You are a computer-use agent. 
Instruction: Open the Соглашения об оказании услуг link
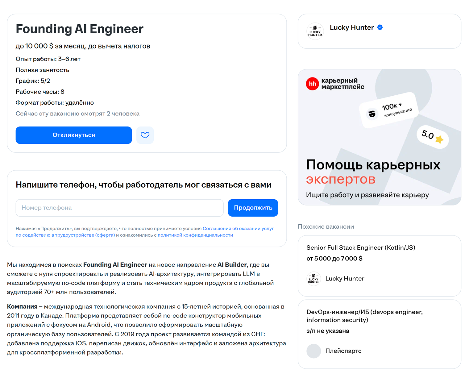click(238, 229)
